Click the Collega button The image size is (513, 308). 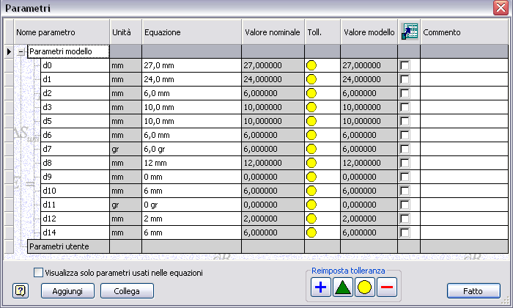[x=127, y=290]
